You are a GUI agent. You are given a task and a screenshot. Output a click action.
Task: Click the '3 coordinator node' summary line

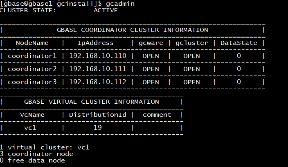click(36, 154)
